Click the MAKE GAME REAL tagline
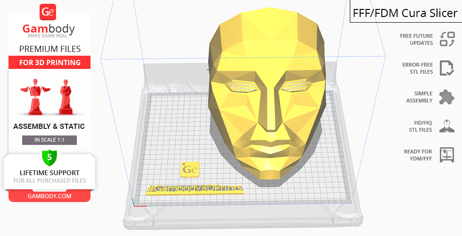462x236 pixels. (x=48, y=36)
